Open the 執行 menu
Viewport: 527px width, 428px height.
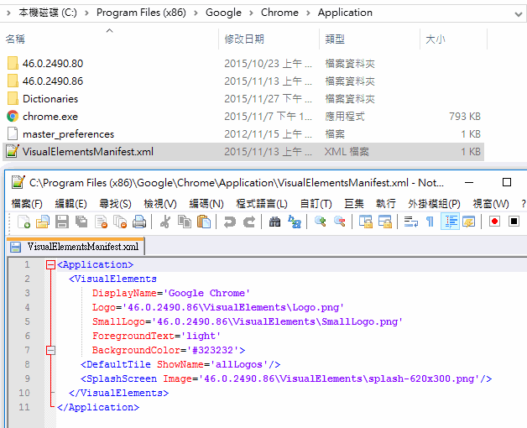(385, 203)
